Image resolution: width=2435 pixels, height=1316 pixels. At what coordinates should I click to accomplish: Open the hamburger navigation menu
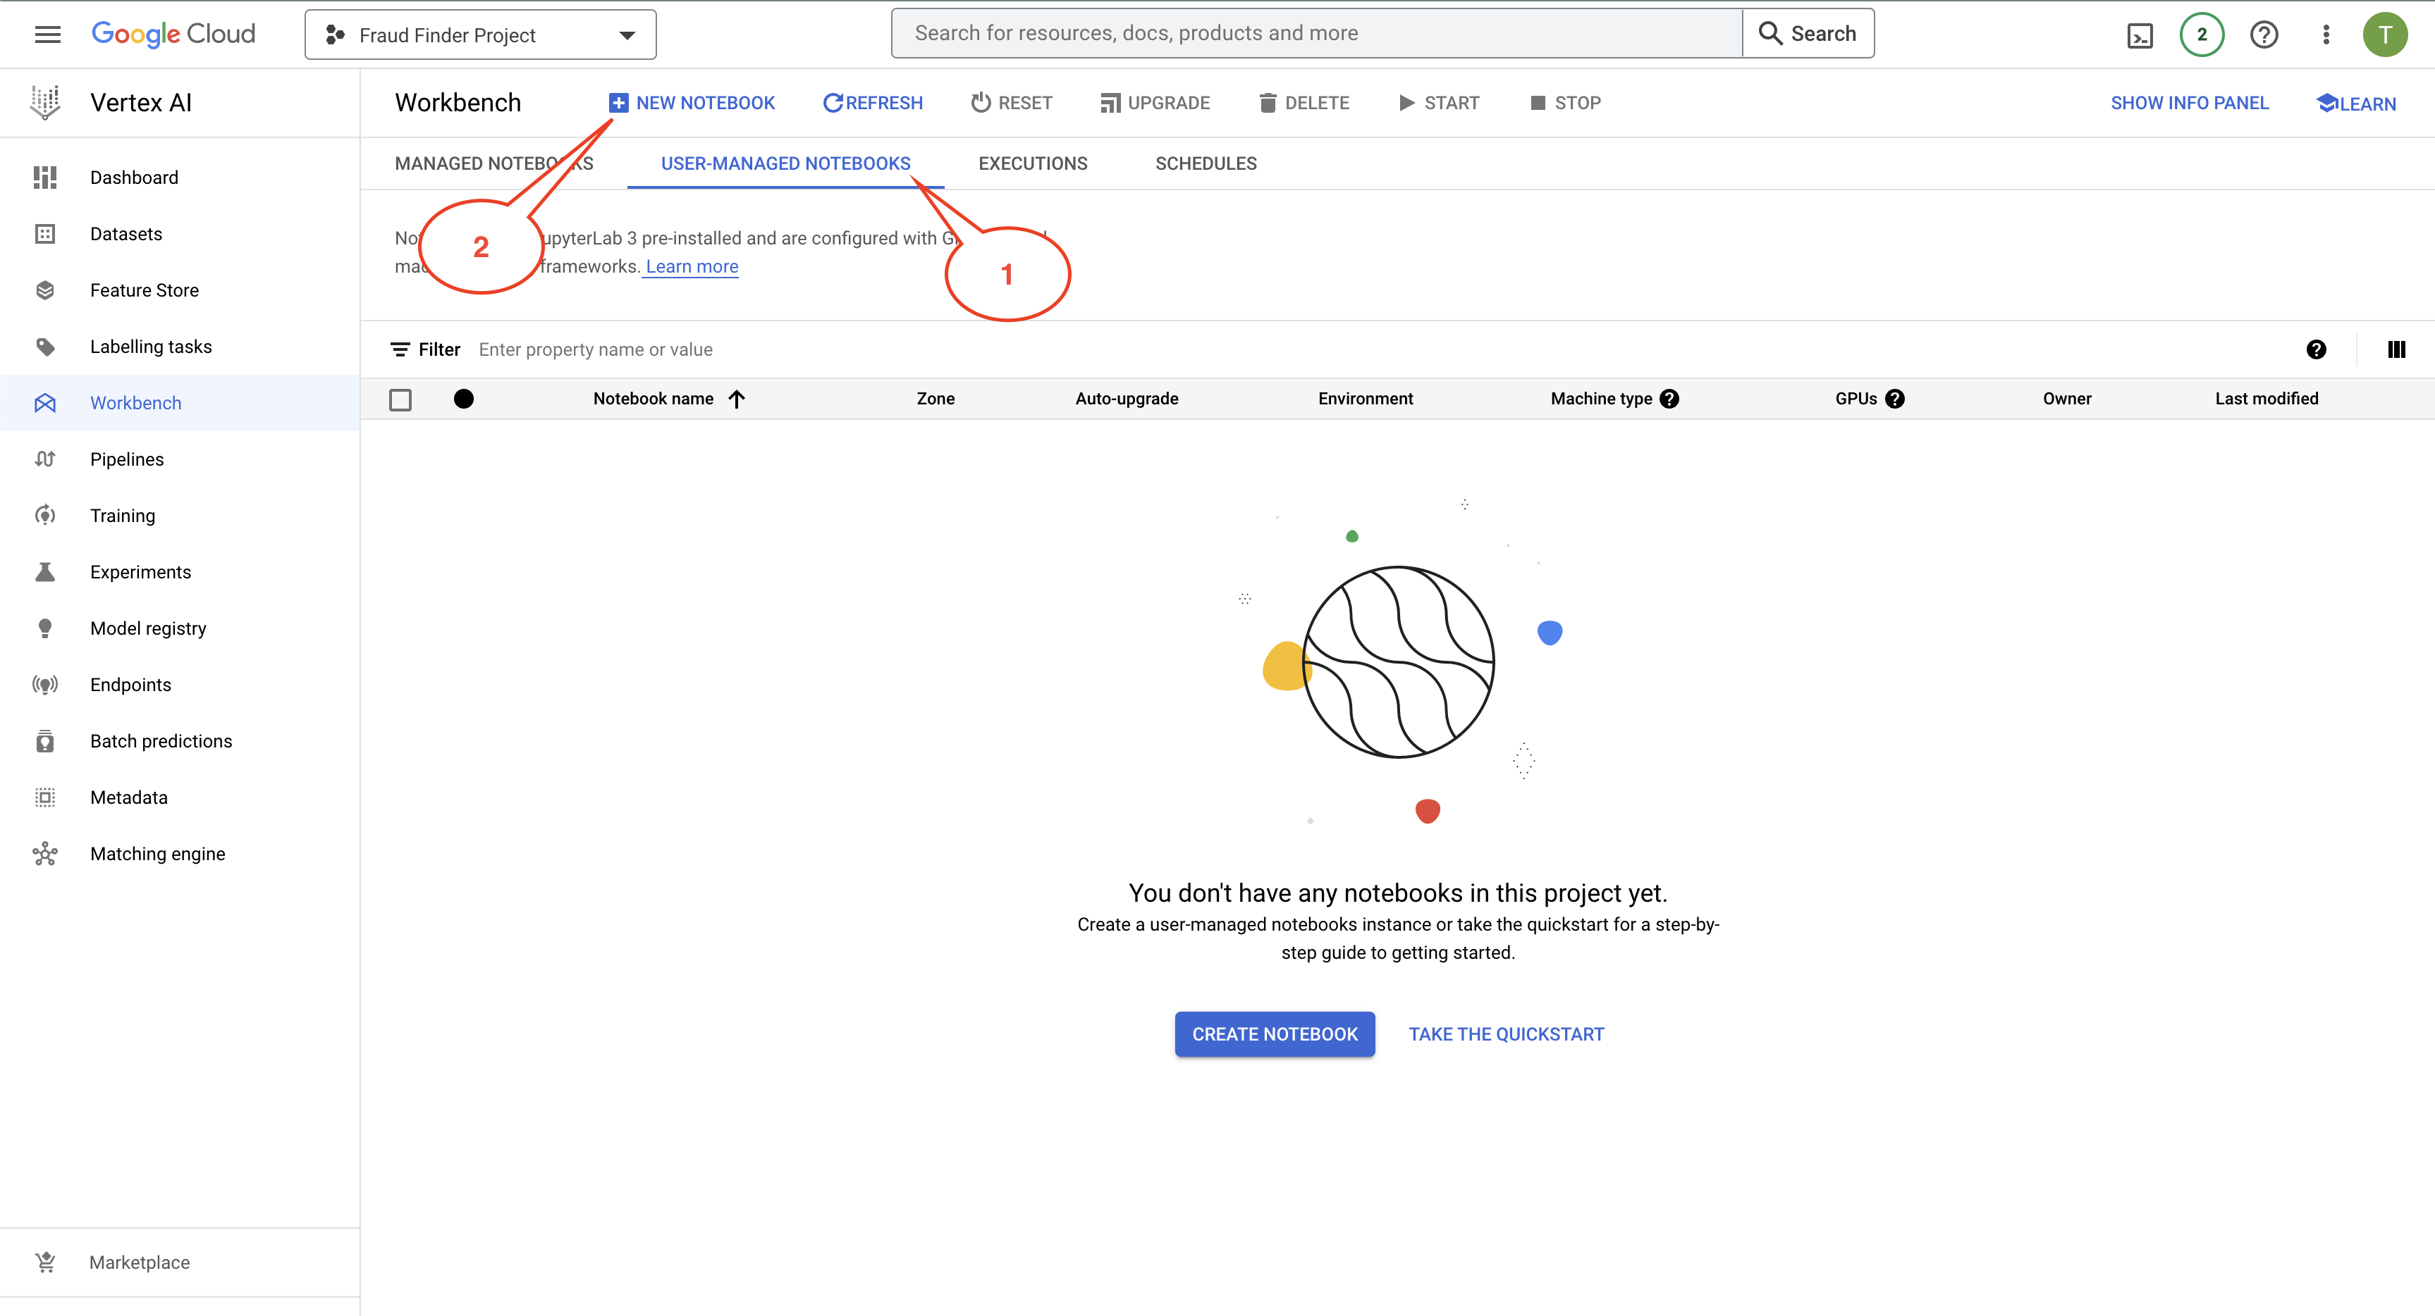[47, 34]
